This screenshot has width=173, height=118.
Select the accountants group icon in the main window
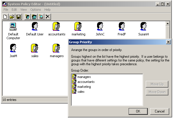[x=56, y=26]
